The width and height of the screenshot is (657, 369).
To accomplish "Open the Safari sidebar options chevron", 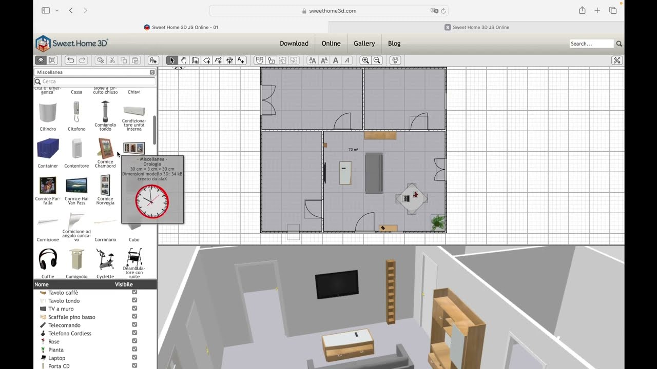I will tap(56, 11).
